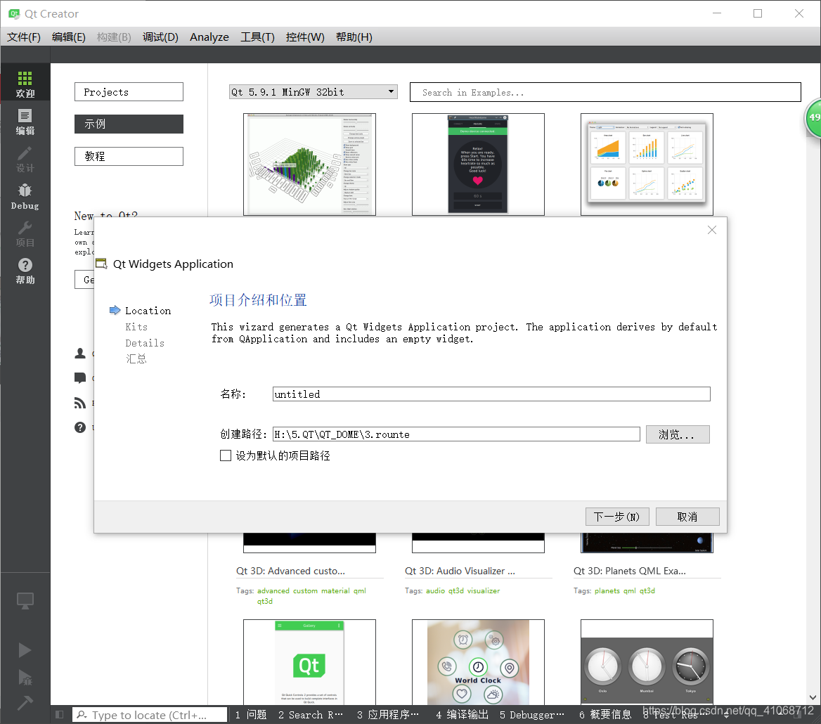Select the 示例 examples button
Viewport: 821px width, 724px height.
[129, 124]
